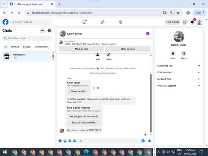Screen dimensions: 208x156
Task: Click Find friends button
Action: tap(173, 22)
